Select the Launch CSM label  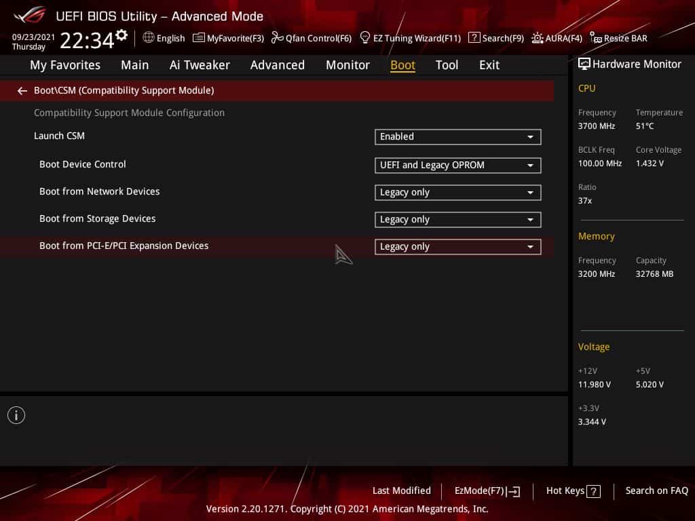[60, 136]
